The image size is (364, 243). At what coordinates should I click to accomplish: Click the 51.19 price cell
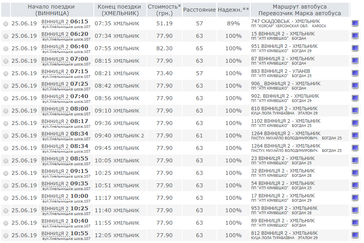pyautogui.click(x=164, y=23)
